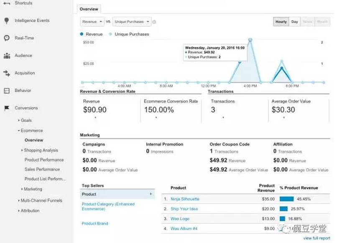Click the Product Revenue column header
Viewport: 337px width, 243px height.
[x=266, y=188]
